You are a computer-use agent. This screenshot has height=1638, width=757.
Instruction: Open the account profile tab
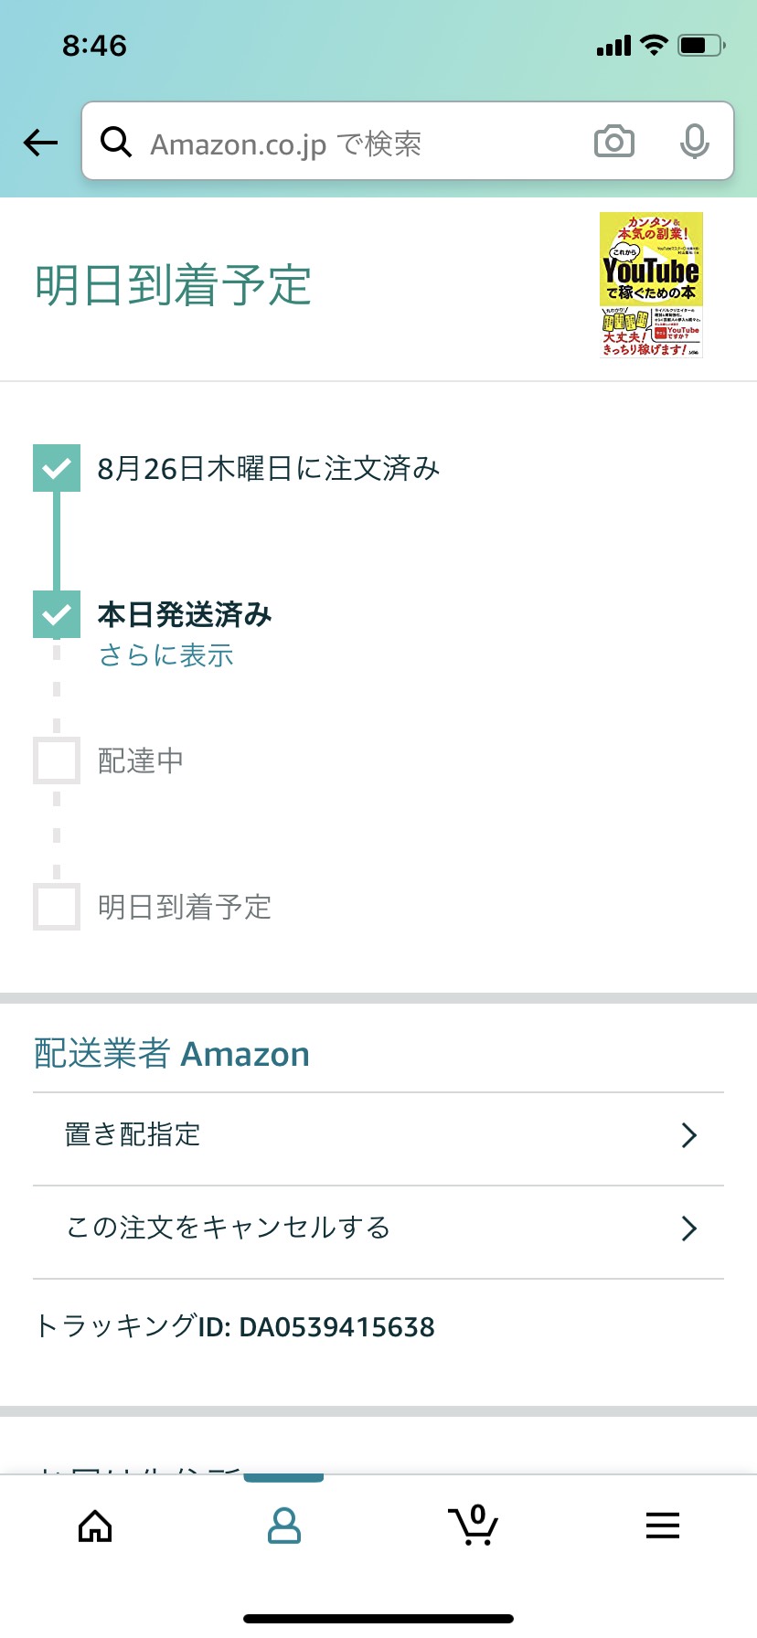pyautogui.click(x=283, y=1526)
